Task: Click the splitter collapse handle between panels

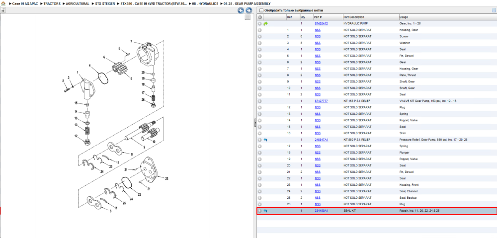Action: tap(255, 123)
